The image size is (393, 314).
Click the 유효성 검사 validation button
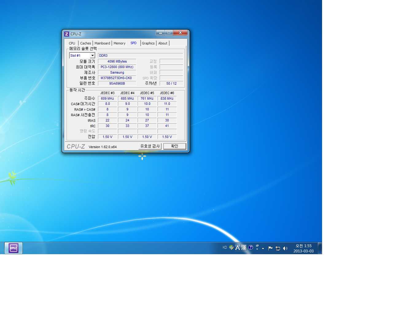pos(150,146)
